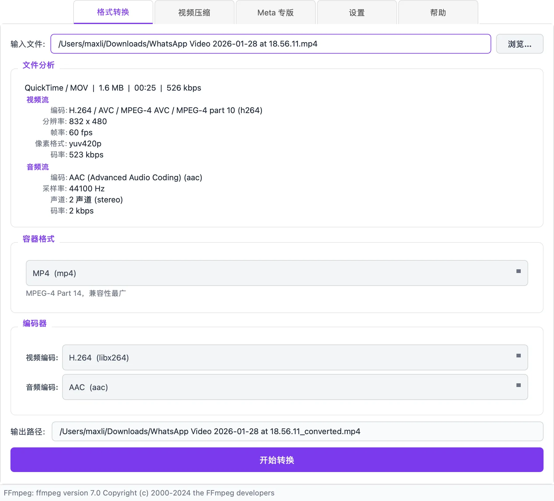Click the 音频流 heading
This screenshot has width=554, height=501.
[x=38, y=167]
